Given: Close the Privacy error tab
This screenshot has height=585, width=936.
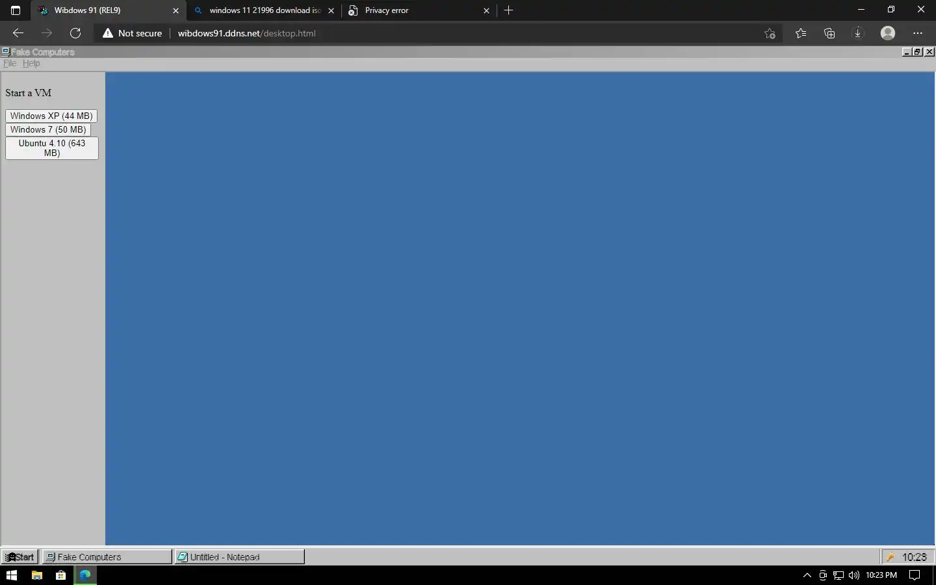Looking at the screenshot, I should coord(486,10).
